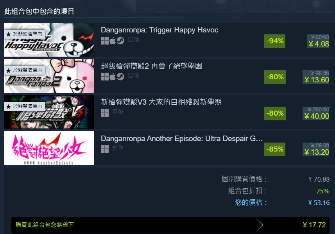Click the 購買此組合包您將省下 savings bar
Image resolution: width=335 pixels, height=234 pixels.
tap(170, 225)
